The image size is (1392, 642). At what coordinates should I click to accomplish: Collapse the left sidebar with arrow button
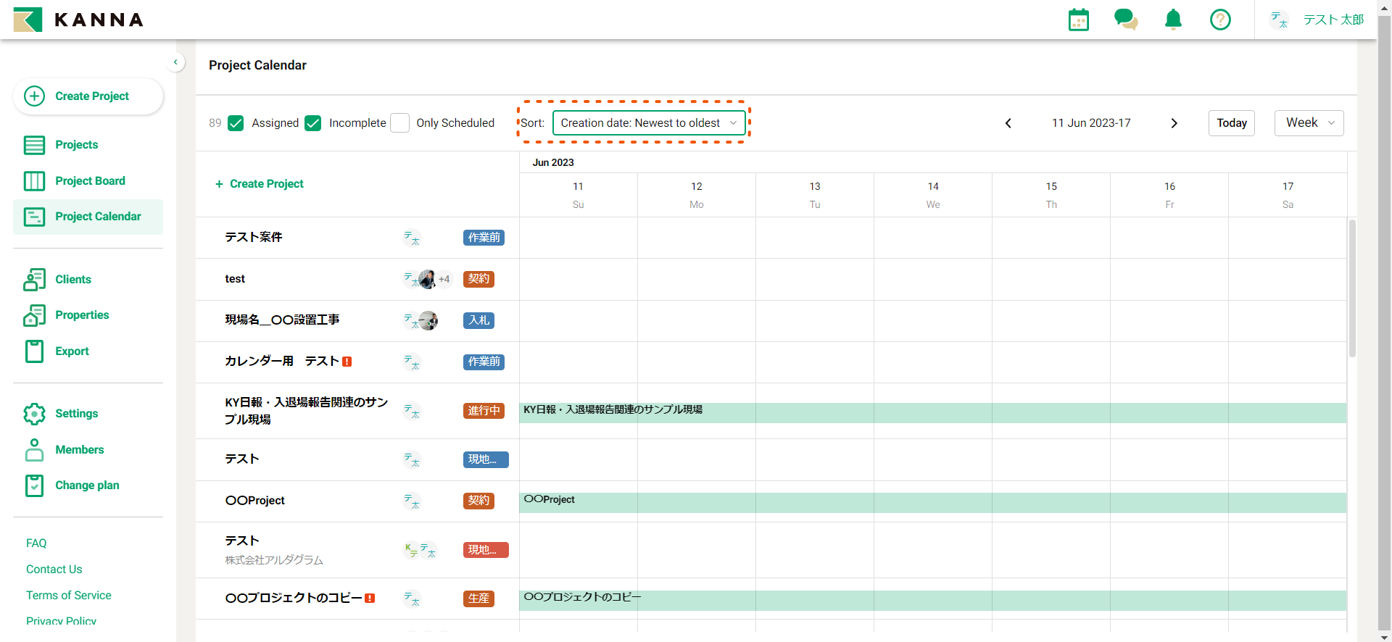[175, 62]
